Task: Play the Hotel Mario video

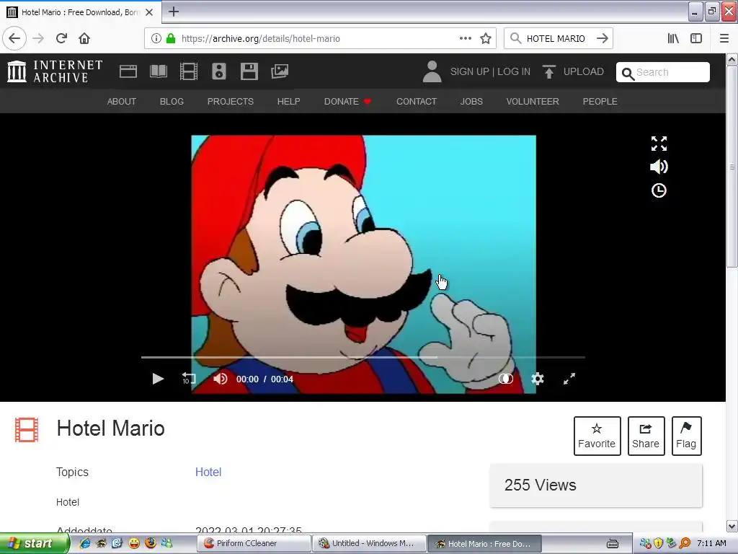Action: coord(158,379)
